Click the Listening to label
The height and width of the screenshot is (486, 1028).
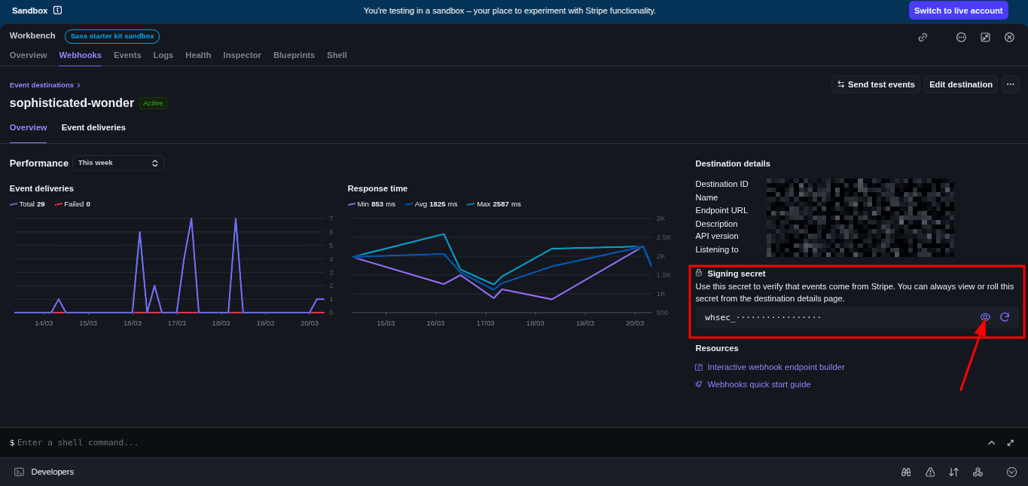(x=717, y=249)
